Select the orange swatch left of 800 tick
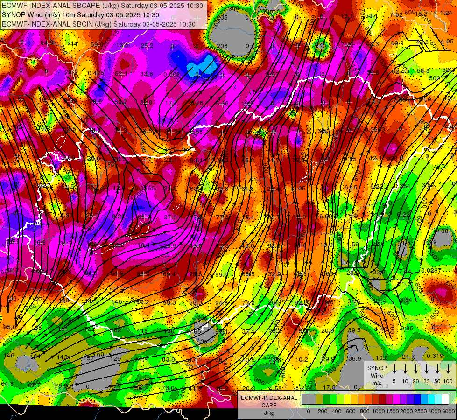Viewport: 457px width, 420px height. click(x=361, y=399)
